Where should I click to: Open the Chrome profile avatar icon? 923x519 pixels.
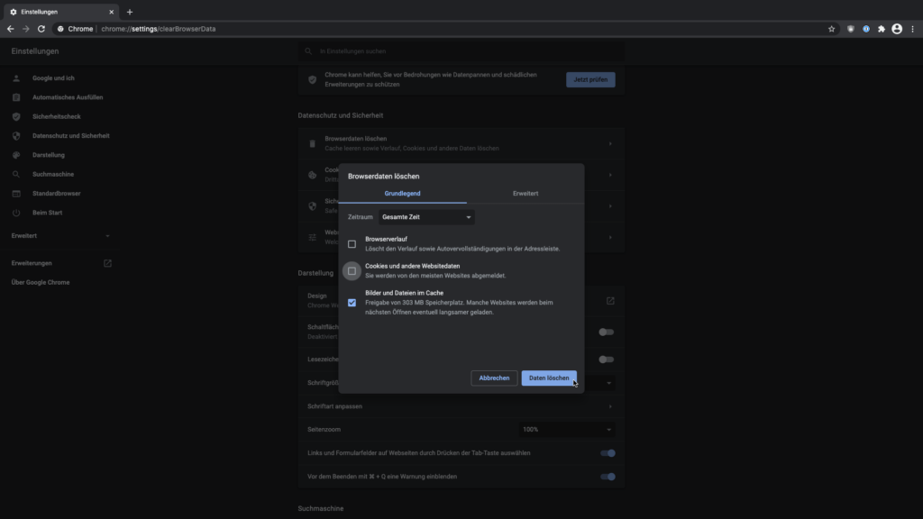[x=898, y=28]
